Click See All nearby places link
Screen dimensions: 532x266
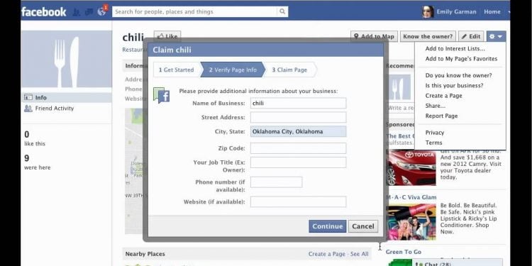click(360, 254)
